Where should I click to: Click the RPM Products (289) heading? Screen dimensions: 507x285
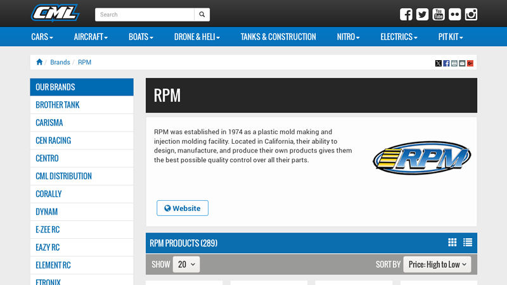pos(183,243)
